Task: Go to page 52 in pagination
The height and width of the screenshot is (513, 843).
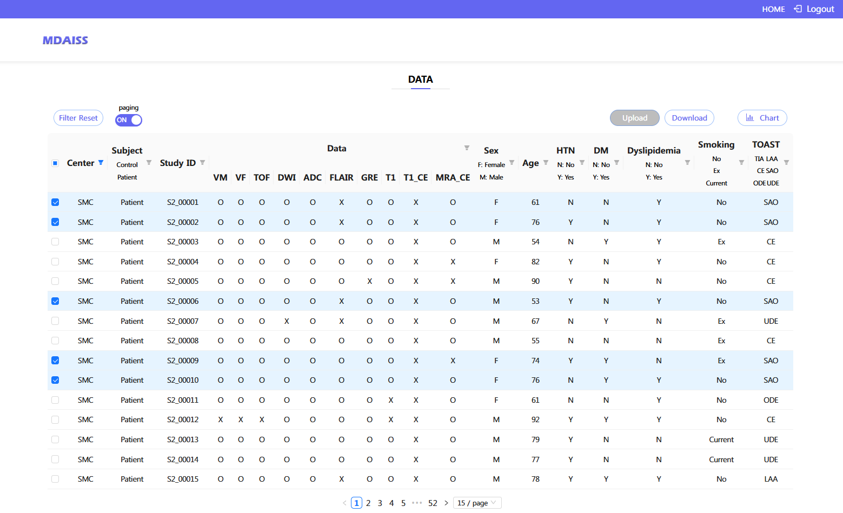Action: coord(433,503)
